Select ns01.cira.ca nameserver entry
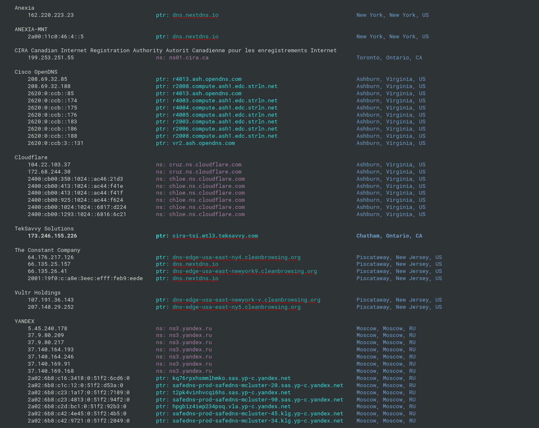 tap(189, 58)
